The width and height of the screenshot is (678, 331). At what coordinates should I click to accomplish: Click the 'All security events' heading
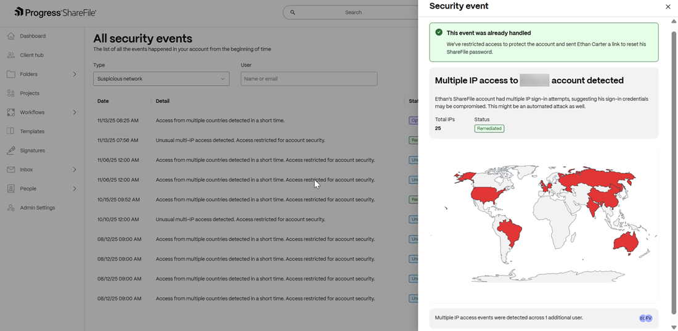pyautogui.click(x=143, y=38)
